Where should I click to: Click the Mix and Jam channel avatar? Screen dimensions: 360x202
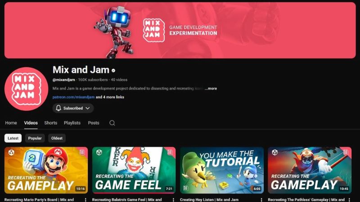(26, 89)
